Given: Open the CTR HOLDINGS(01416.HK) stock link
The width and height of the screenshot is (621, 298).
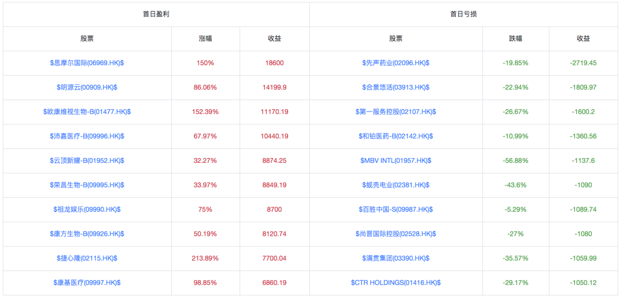Looking at the screenshot, I should [x=396, y=282].
